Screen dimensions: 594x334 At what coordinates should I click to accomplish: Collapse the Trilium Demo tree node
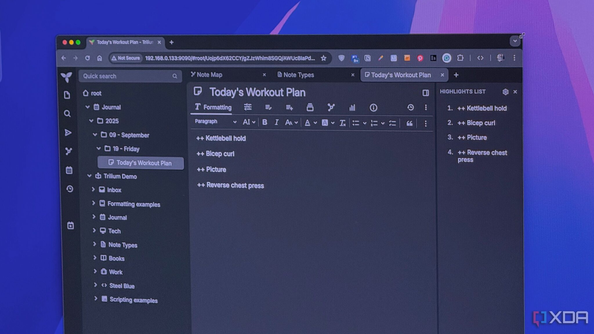click(x=89, y=176)
